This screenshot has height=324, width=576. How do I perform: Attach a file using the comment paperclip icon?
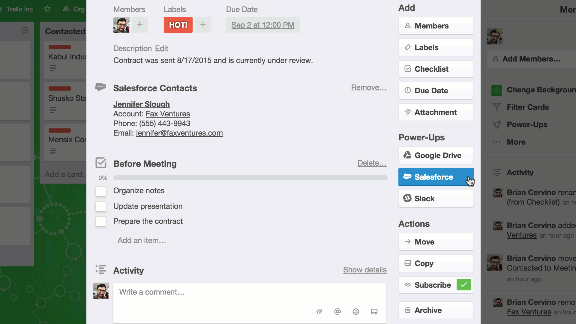coord(319,311)
